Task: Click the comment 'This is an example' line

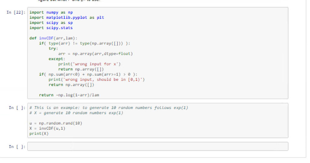Action: point(109,108)
